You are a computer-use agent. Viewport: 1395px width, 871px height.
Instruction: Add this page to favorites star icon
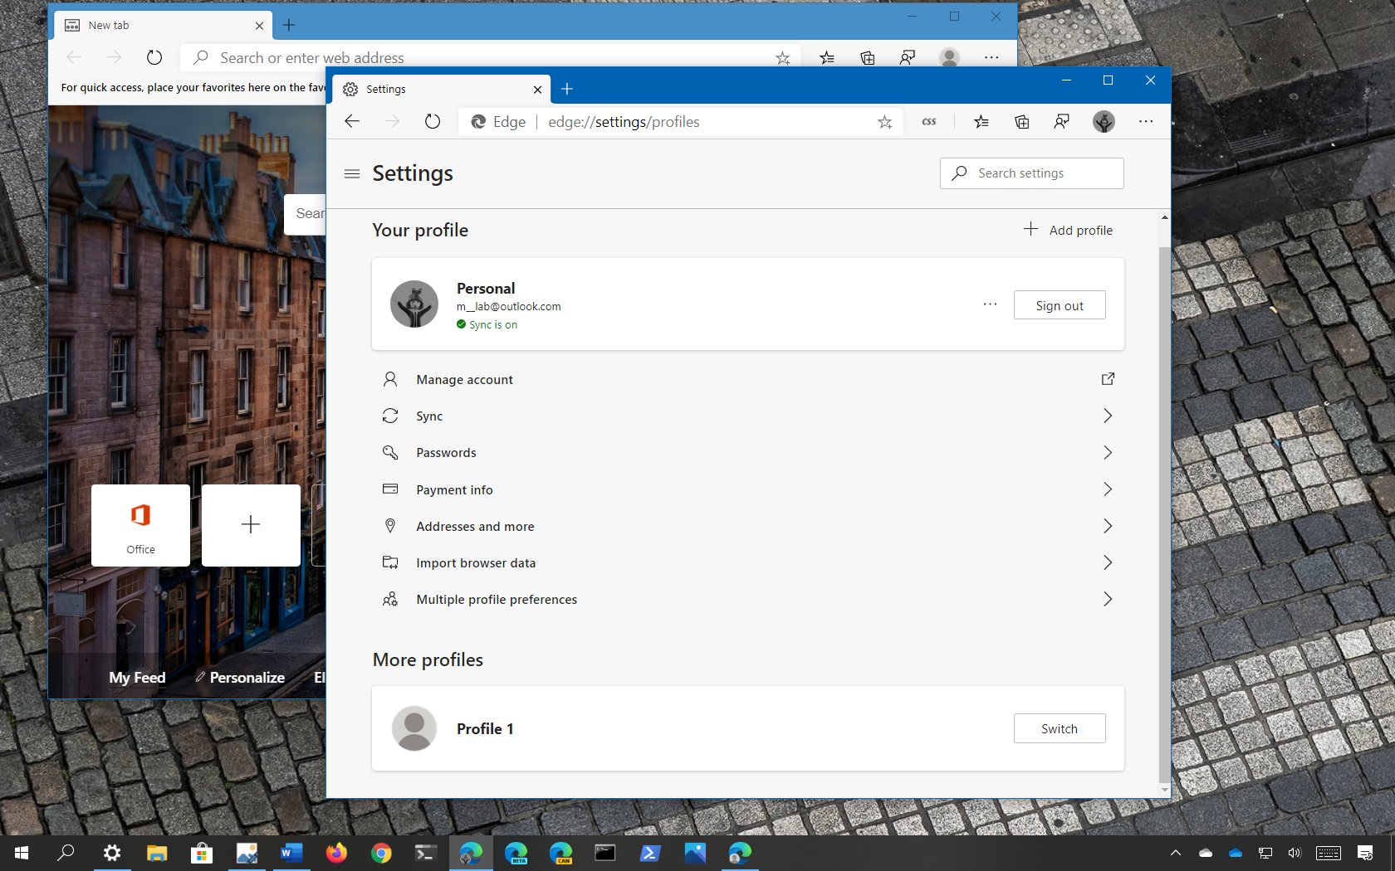click(x=884, y=122)
